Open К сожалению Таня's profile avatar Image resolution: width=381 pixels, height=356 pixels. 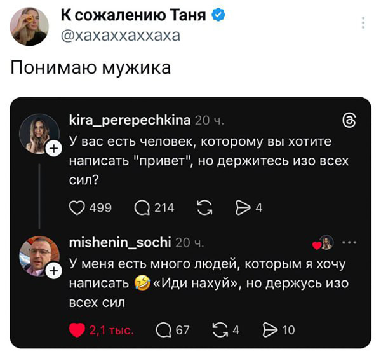[x=30, y=26]
